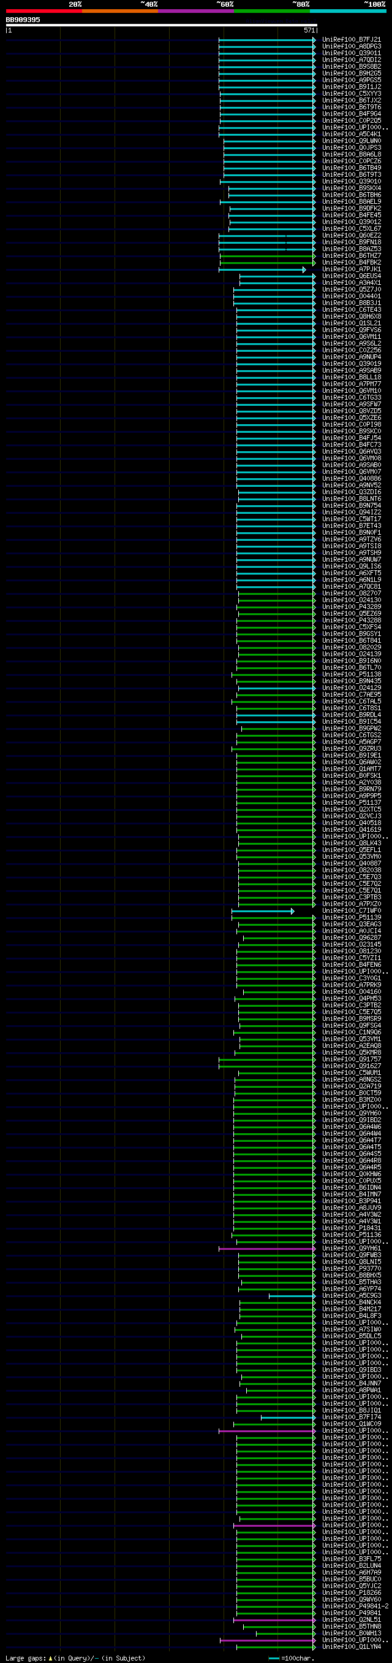392x1663 pixels.
Task: Open the UniRef100_B6TJX2 entry
Action: 352,101
